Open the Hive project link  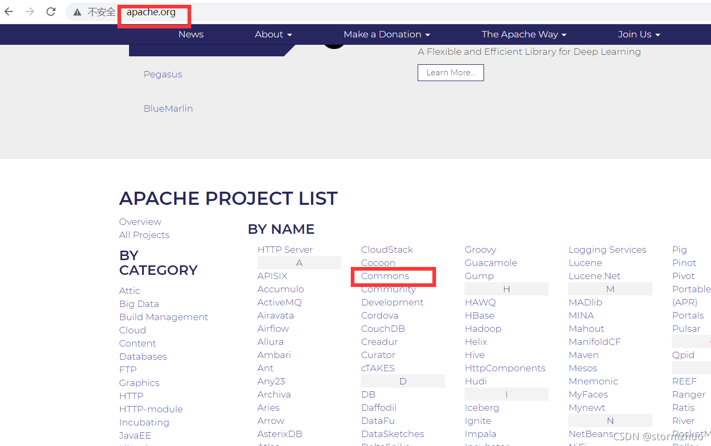[x=475, y=355]
